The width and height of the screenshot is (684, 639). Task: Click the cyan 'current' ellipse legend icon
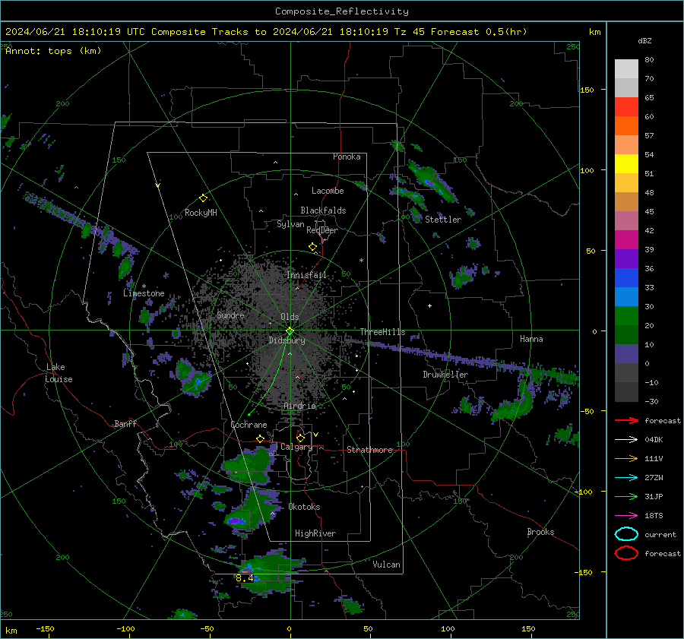[626, 534]
